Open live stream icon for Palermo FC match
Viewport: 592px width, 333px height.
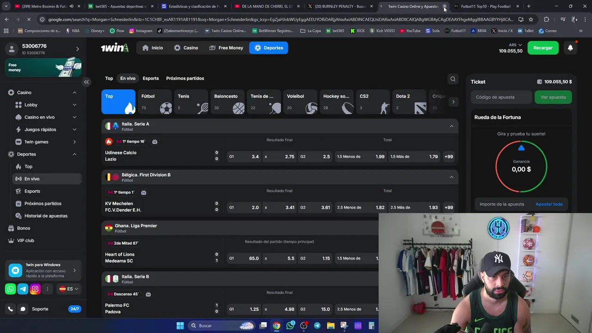148,294
